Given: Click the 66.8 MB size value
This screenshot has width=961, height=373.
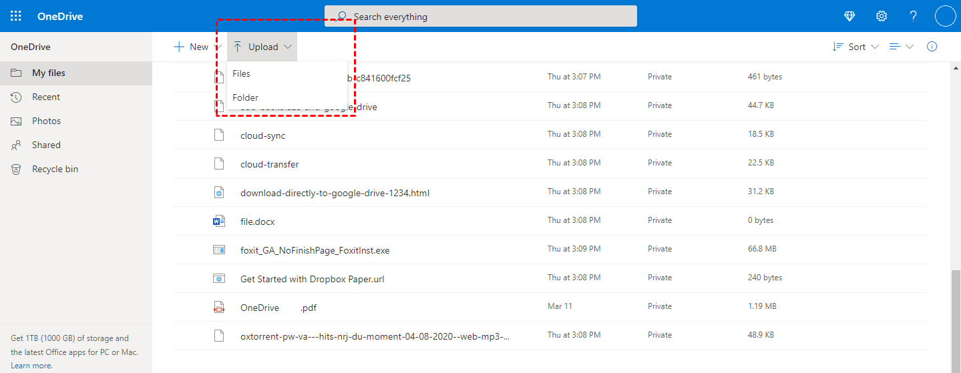Looking at the screenshot, I should [762, 249].
